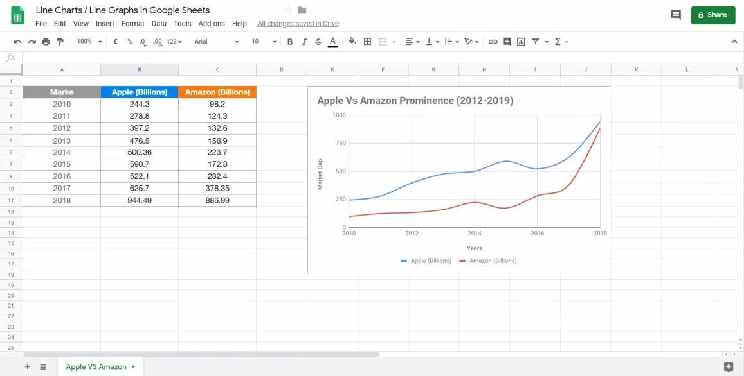The width and height of the screenshot is (744, 376).
Task: Star the document
Action: (288, 10)
